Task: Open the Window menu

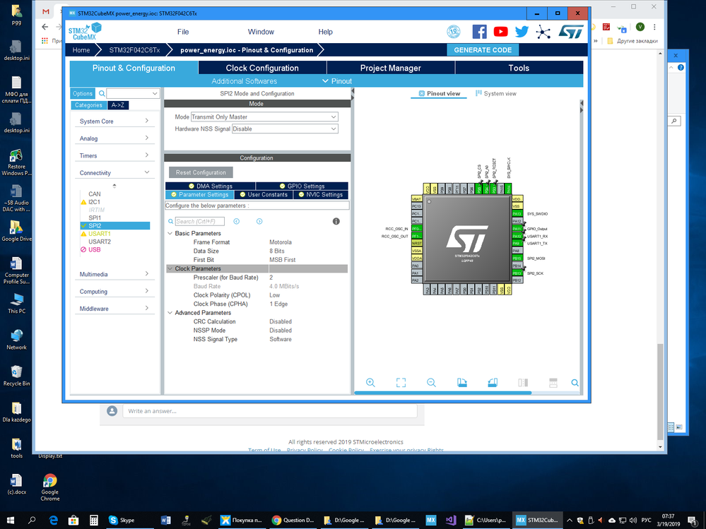Action: point(261,32)
